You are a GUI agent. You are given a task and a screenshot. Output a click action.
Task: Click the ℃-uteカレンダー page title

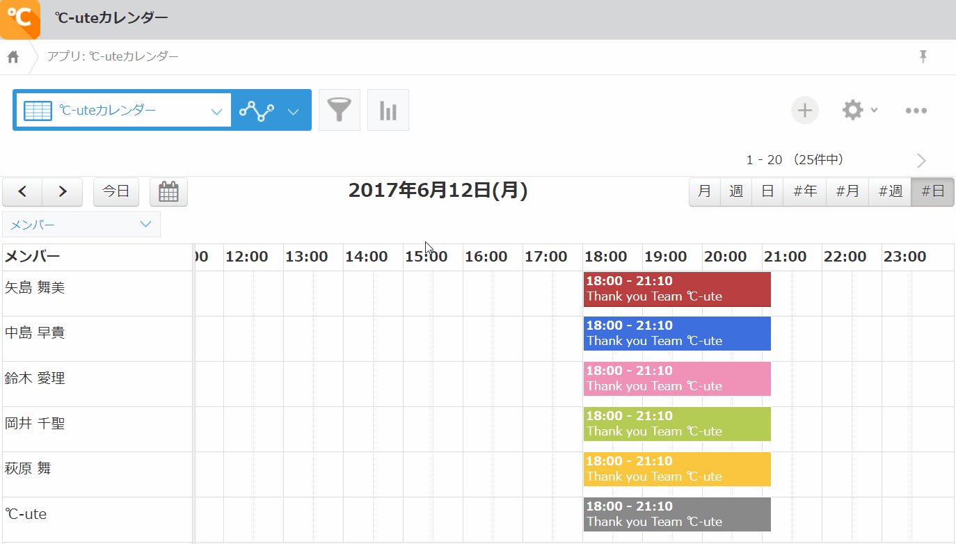111,18
